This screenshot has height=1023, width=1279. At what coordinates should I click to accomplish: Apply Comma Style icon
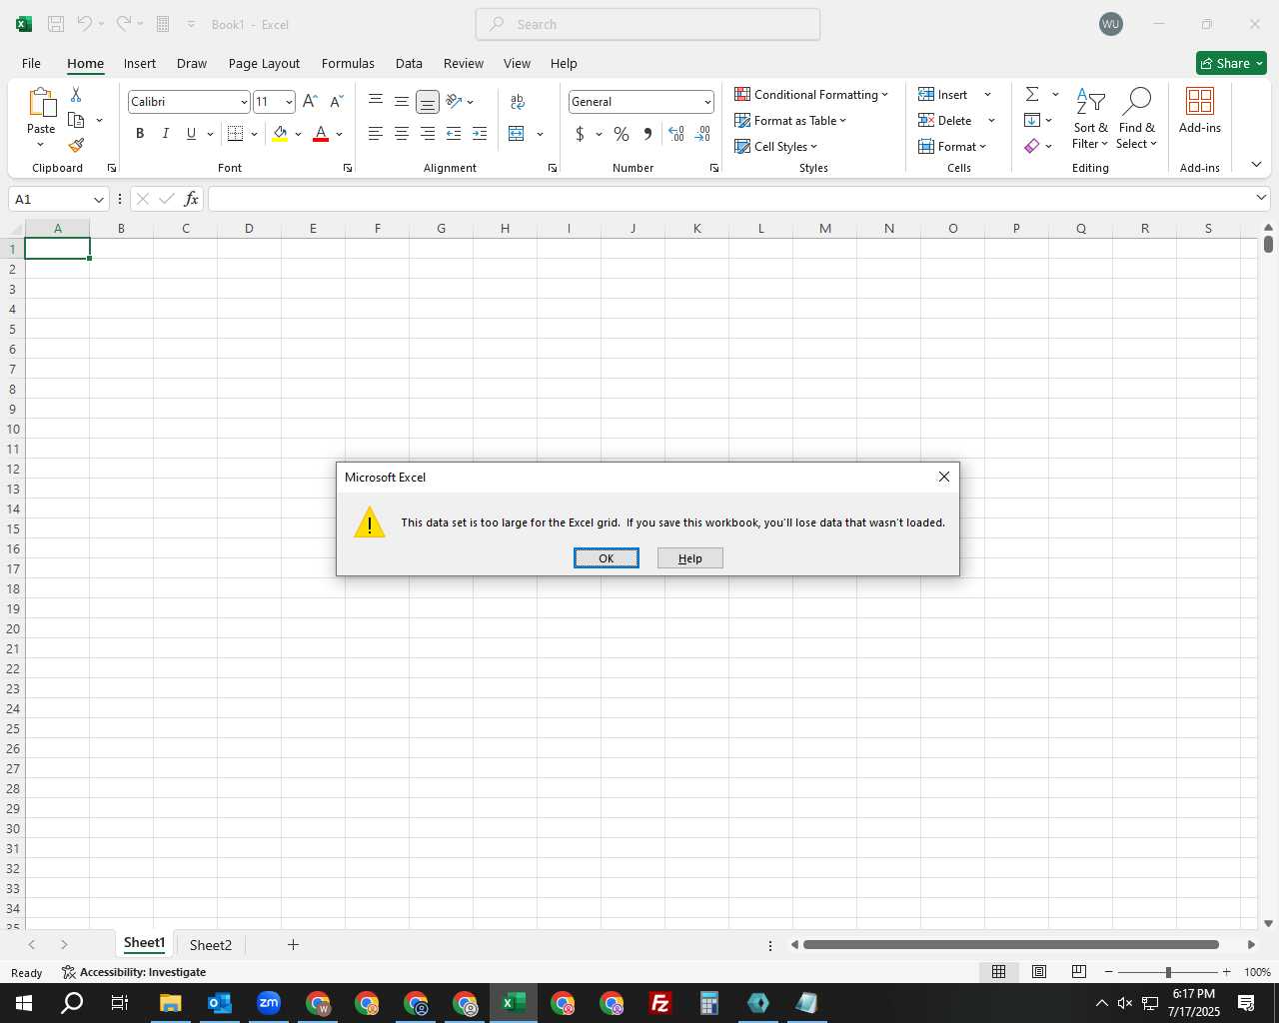(x=647, y=134)
